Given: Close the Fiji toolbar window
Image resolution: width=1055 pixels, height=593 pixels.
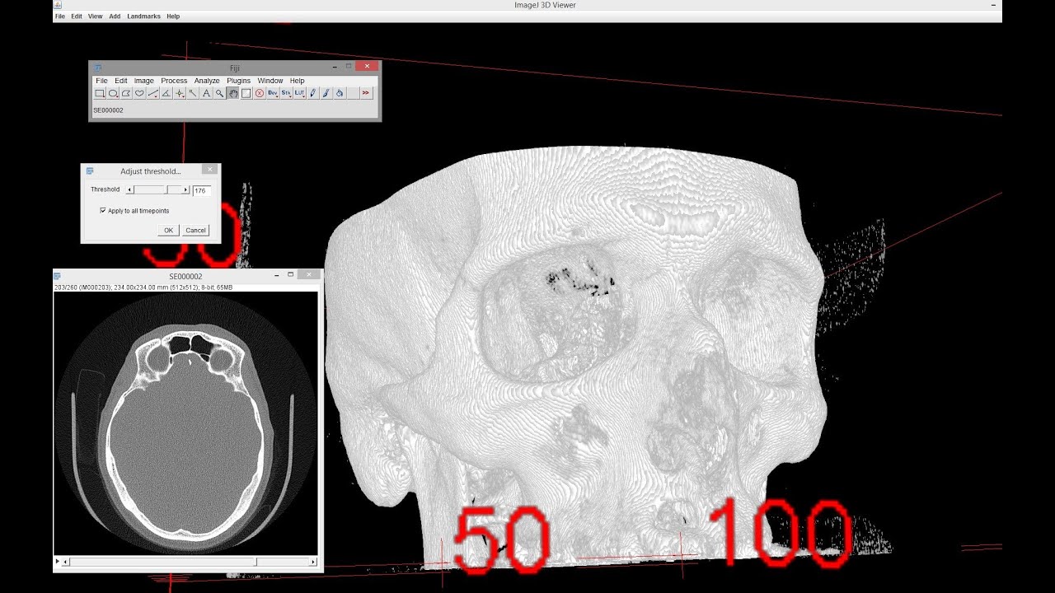Looking at the screenshot, I should [367, 66].
